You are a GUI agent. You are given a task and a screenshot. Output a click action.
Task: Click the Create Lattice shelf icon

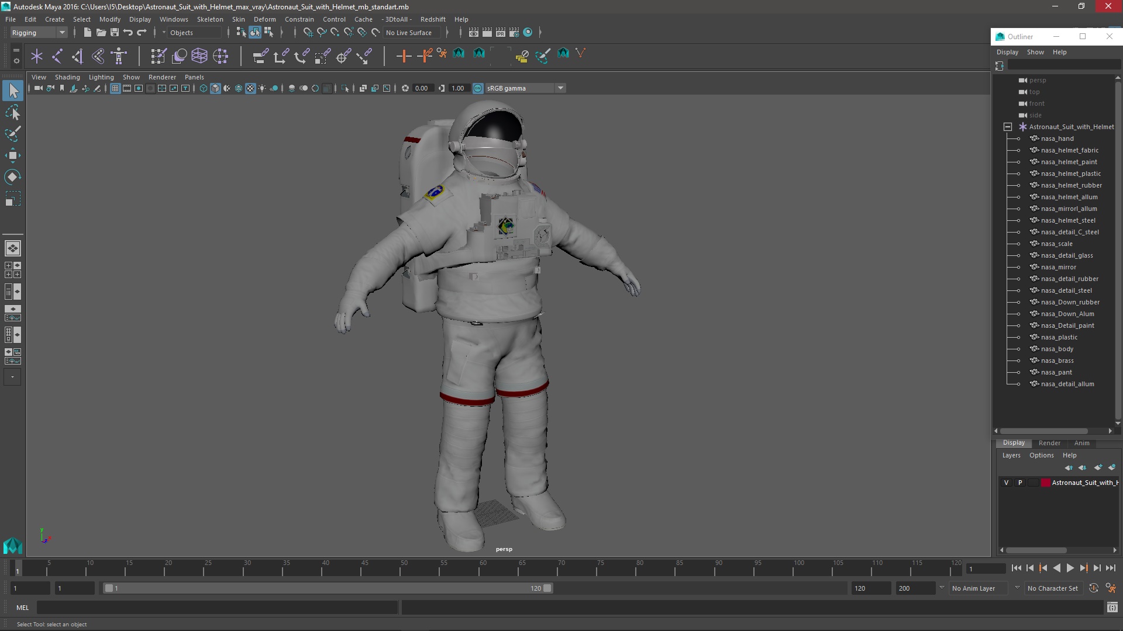[199, 56]
